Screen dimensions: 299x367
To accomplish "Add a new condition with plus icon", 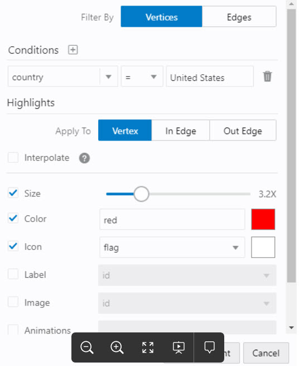I will click(x=73, y=50).
